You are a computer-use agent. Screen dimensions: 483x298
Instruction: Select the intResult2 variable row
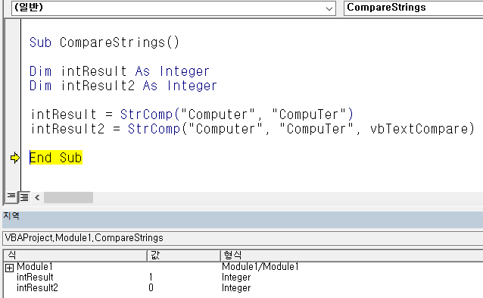tap(243, 287)
